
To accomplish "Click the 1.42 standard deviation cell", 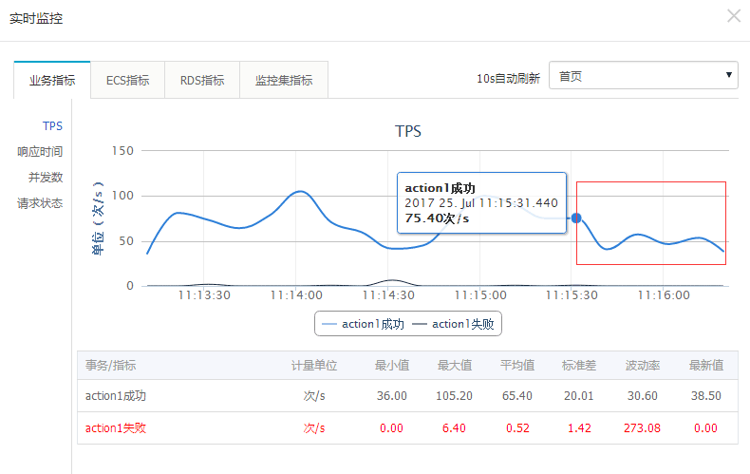I will tap(579, 428).
